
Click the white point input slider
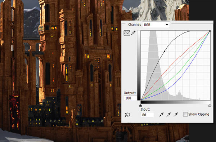(210, 106)
